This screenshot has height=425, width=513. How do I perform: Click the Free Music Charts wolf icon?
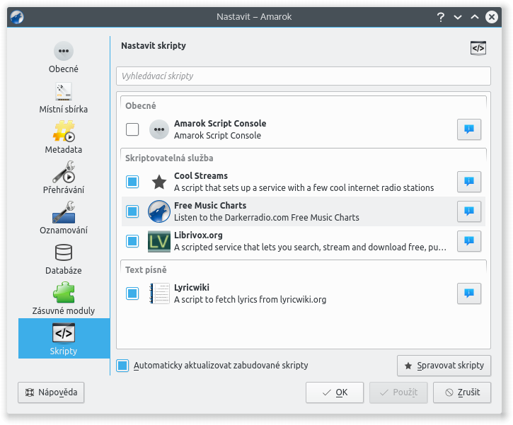click(x=159, y=211)
